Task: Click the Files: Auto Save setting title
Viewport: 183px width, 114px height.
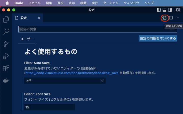Action: click(37, 63)
